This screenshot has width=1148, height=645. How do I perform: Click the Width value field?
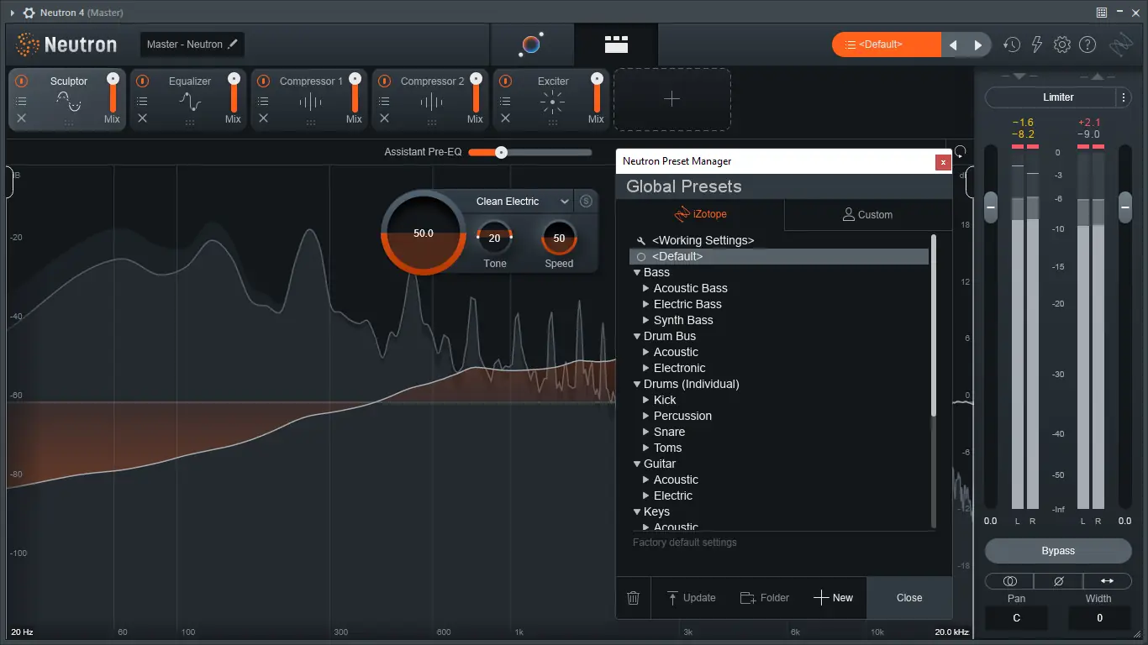tap(1099, 618)
